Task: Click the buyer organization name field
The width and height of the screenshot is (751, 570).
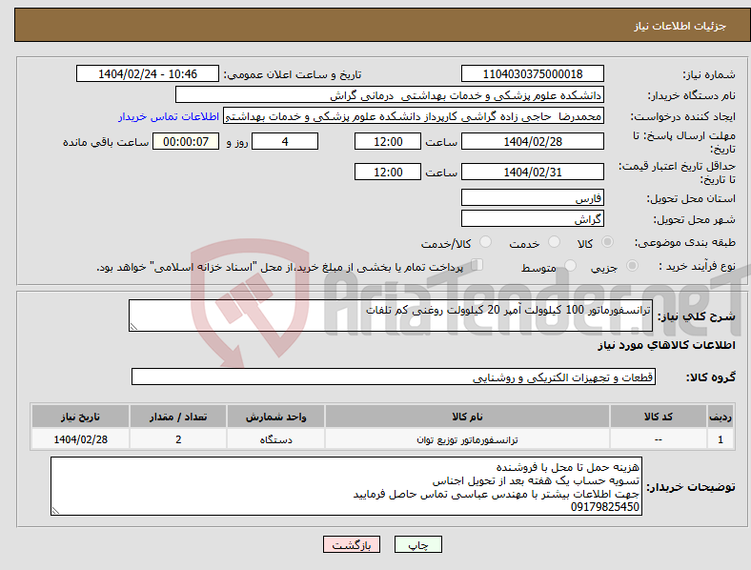Action: tap(390, 94)
